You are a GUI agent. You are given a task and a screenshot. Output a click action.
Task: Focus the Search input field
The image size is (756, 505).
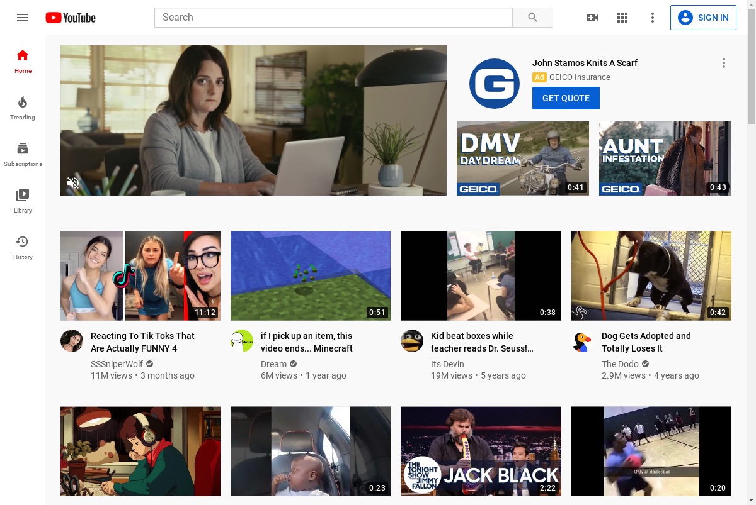coord(333,18)
